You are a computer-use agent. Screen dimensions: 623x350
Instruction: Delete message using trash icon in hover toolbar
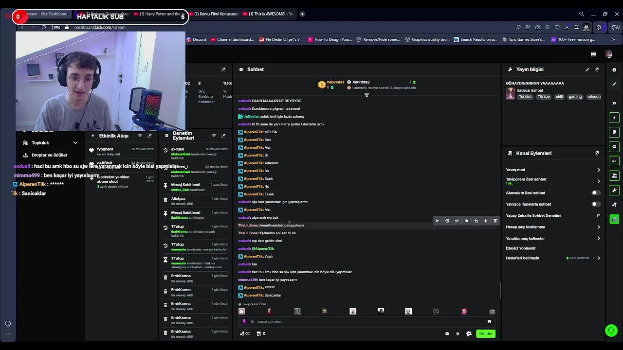click(495, 221)
